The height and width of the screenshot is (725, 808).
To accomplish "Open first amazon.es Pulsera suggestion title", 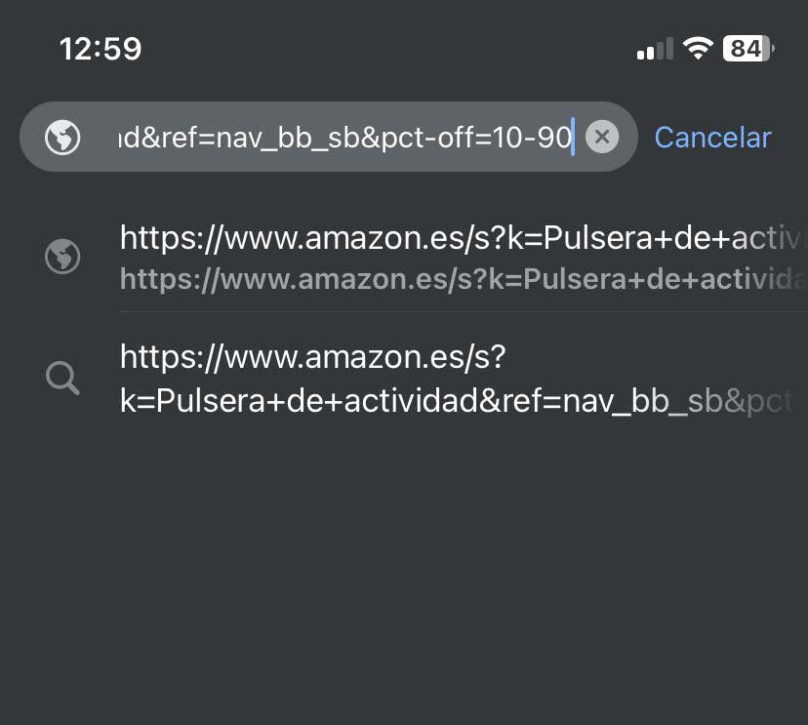I will [x=459, y=237].
